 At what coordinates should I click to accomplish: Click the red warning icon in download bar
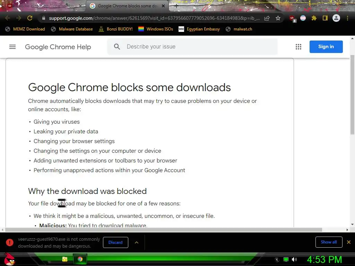[x=9, y=242]
